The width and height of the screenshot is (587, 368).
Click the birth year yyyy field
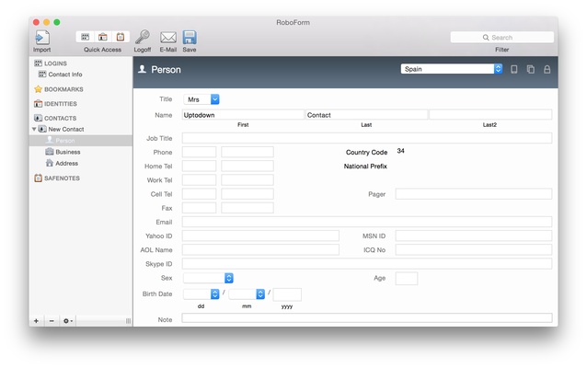click(287, 294)
